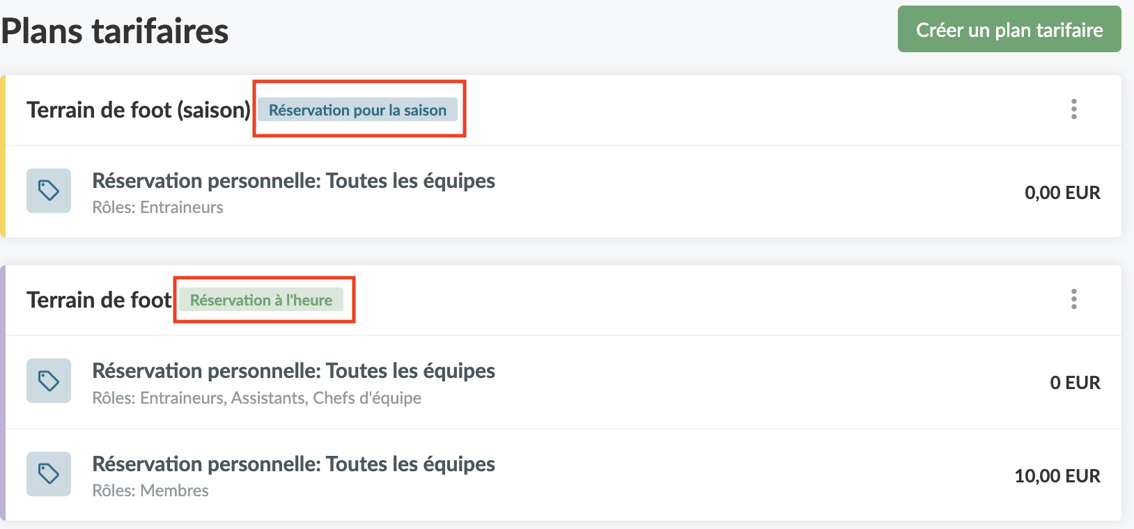Open the "Réservation personnelle" entry priced 0 EUR
Image resolution: width=1134 pixels, height=529 pixels.
293,371
